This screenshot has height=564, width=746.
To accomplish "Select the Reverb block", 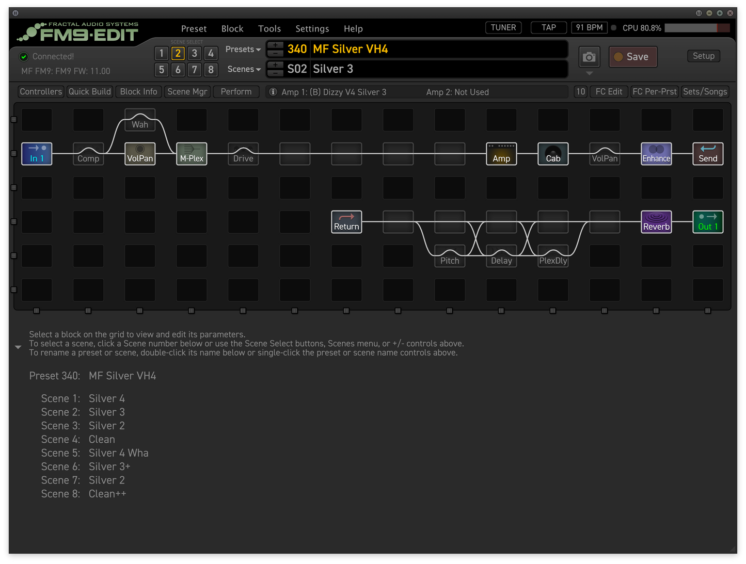I will pos(656,222).
